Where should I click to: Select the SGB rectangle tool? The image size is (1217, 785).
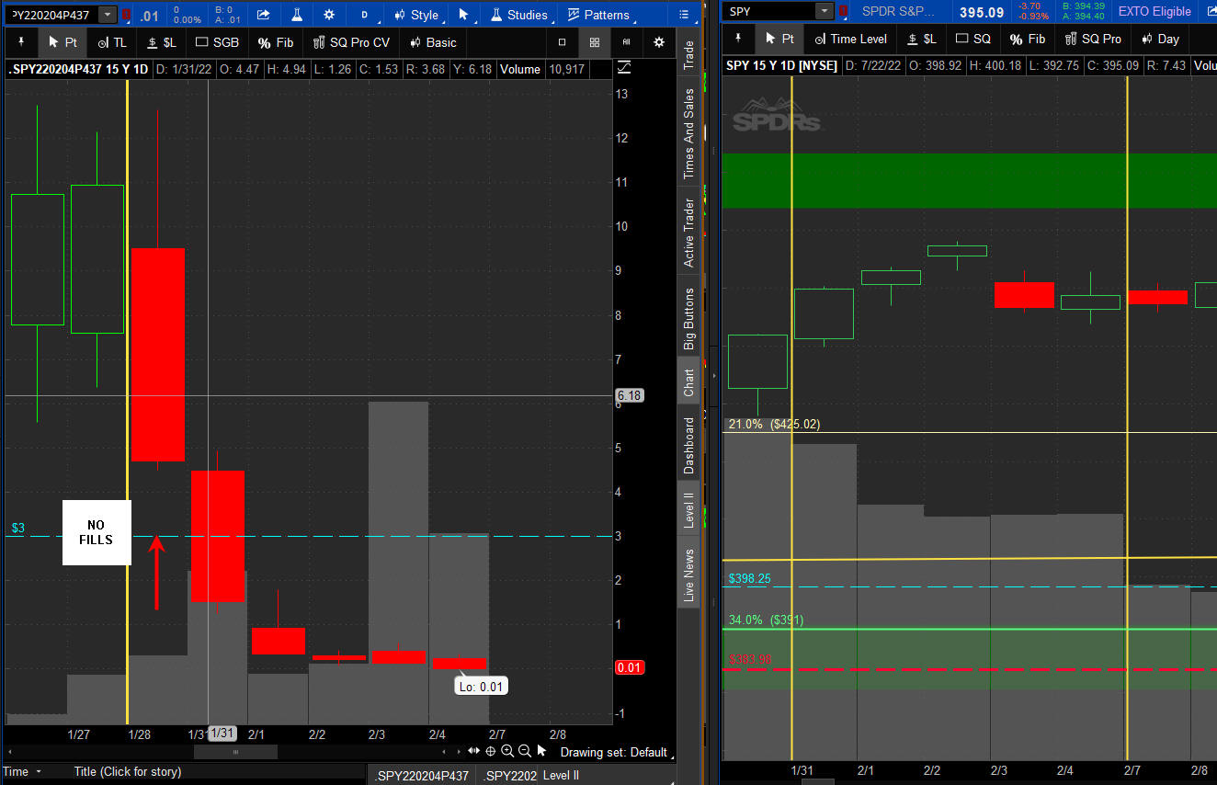tap(218, 42)
